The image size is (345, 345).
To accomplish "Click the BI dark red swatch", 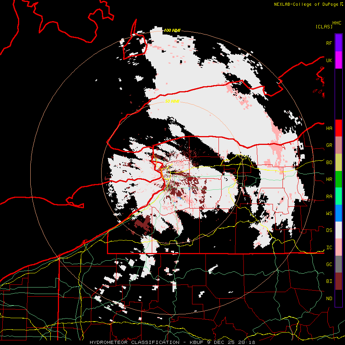I will point(338,281).
